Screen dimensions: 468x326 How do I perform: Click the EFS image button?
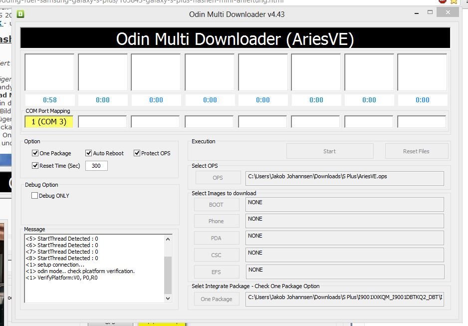click(217, 272)
